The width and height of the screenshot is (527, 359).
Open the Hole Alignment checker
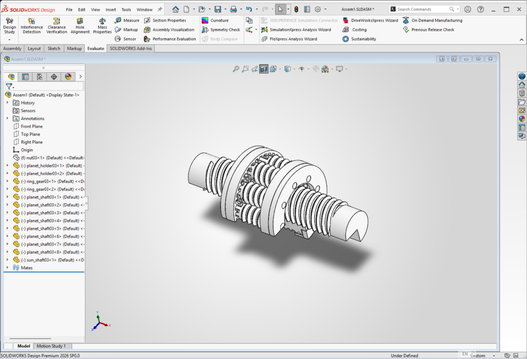80,25
